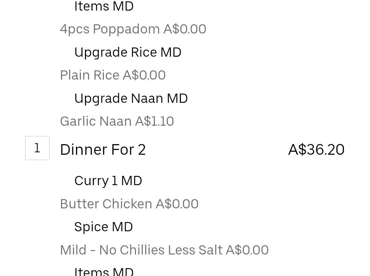Click the top Items MD heading
Image resolution: width=370 pixels, height=276 pixels.
(x=104, y=6)
